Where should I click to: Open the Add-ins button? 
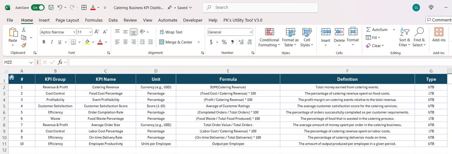pyautogui.click(x=439, y=35)
